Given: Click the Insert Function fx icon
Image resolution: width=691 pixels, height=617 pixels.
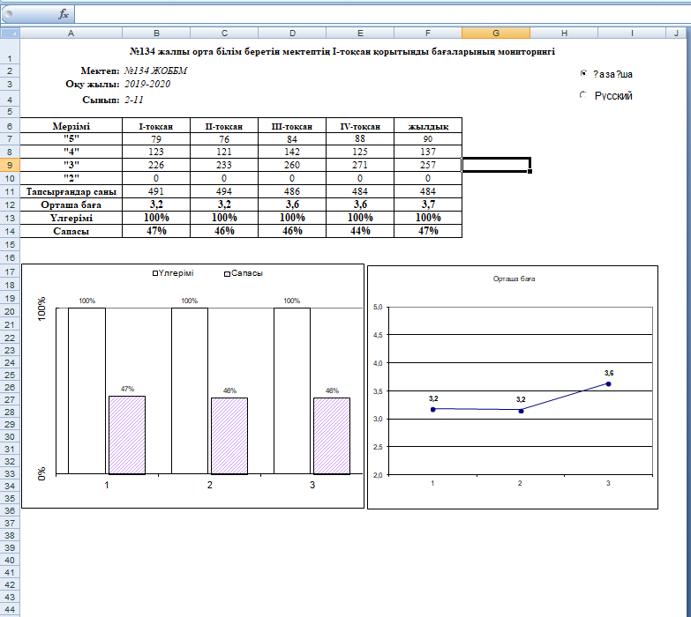Looking at the screenshot, I should tap(64, 14).
